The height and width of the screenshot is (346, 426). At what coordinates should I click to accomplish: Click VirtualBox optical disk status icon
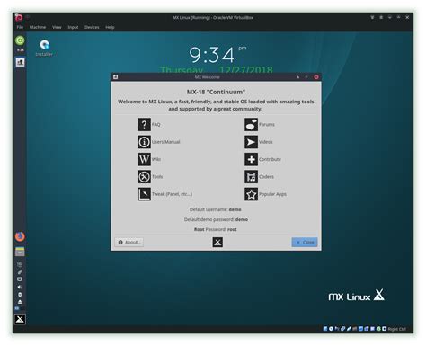(331, 329)
